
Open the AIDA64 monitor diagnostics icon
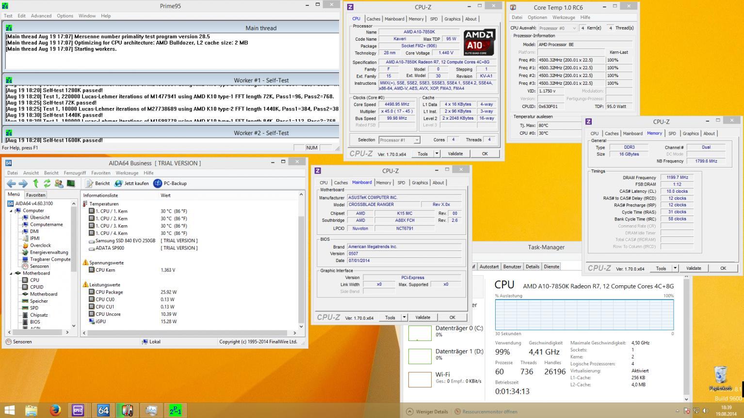(x=71, y=184)
